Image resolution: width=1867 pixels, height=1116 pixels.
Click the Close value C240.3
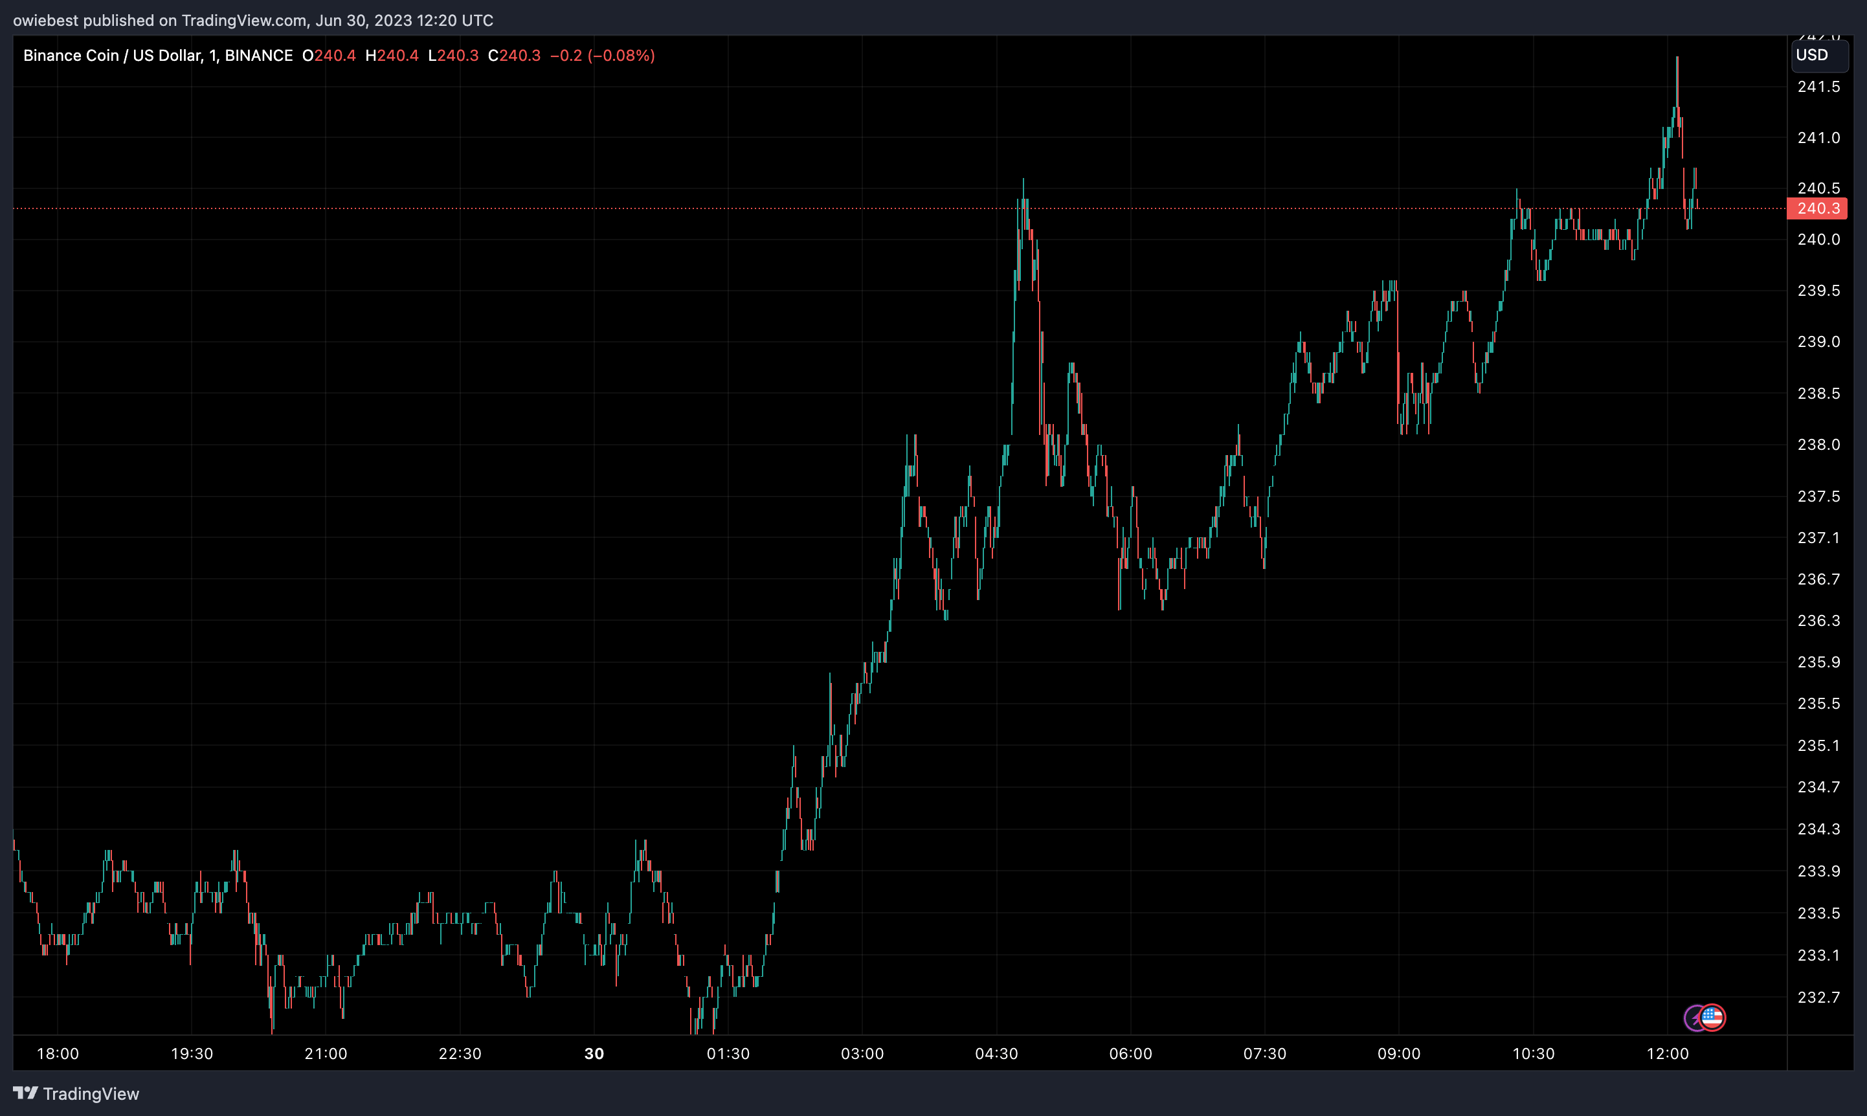[x=514, y=56]
